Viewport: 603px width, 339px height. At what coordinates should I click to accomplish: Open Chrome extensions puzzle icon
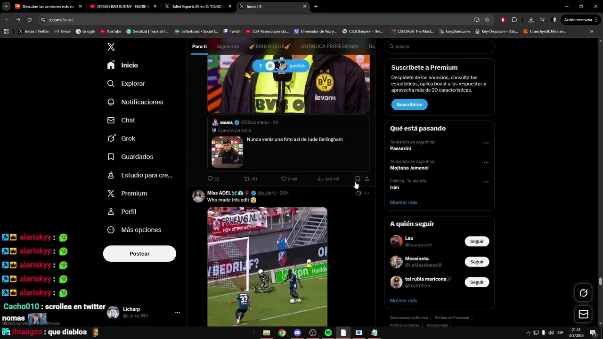pos(514,20)
